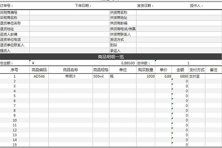Viewport: 222px width, 148px height.
Task: Select the unit cell 瓶
Action: (123, 76)
